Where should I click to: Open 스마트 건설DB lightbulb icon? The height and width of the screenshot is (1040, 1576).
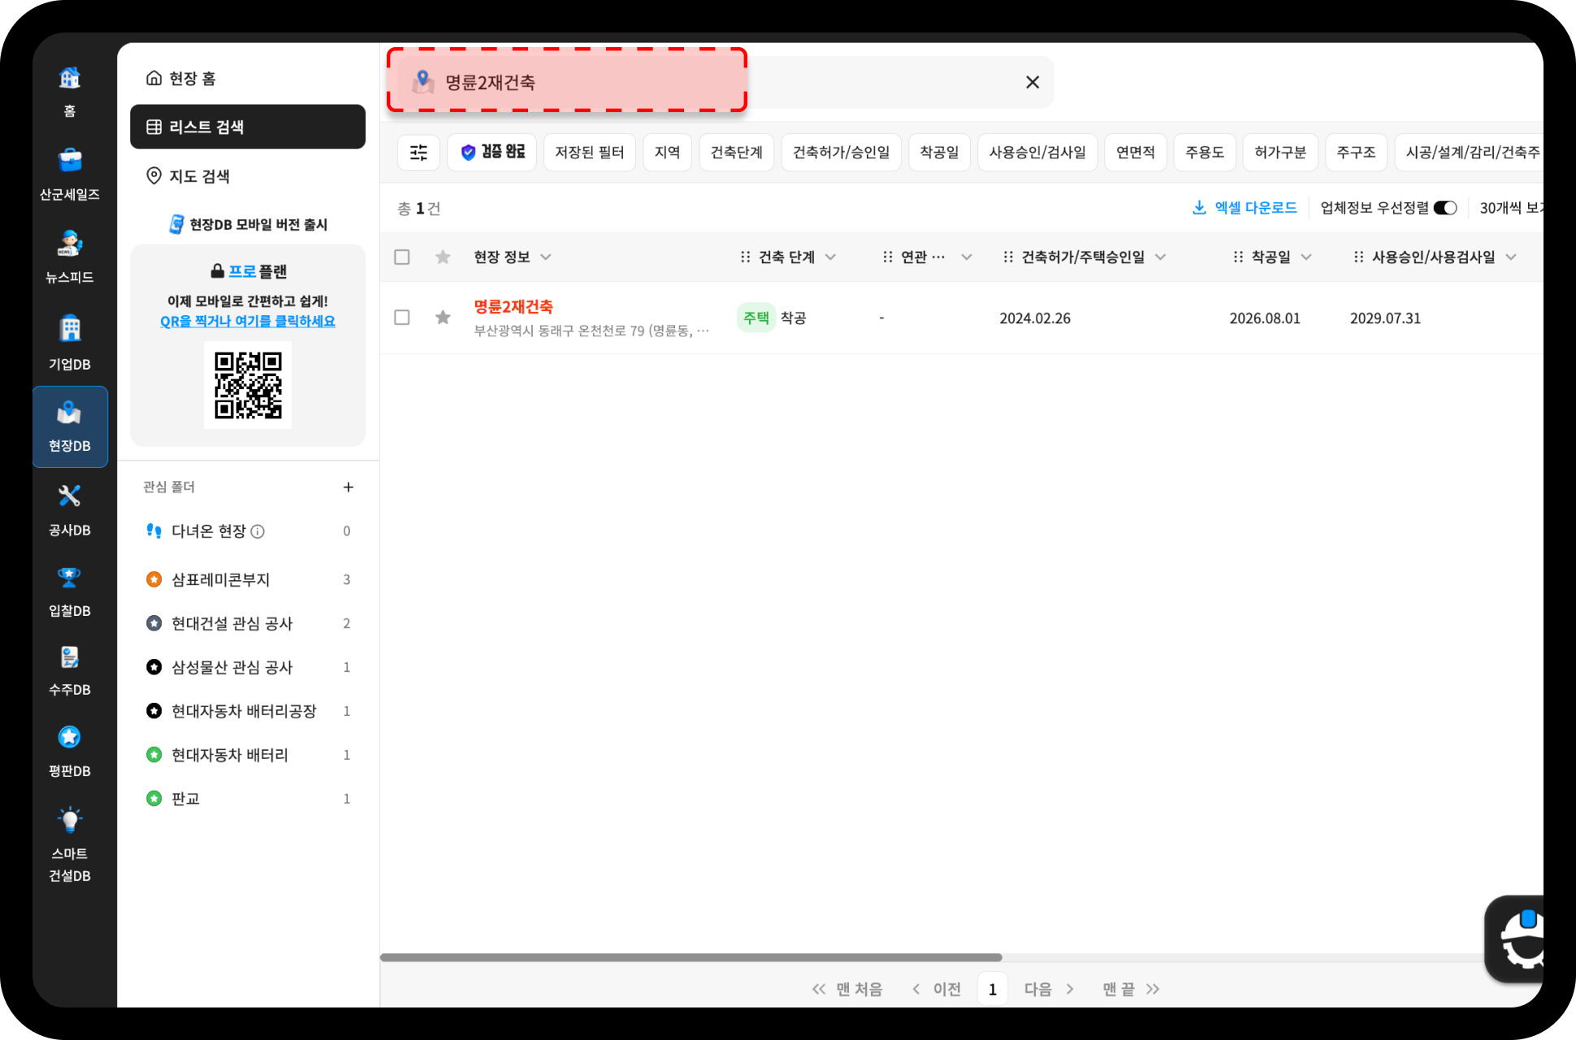click(70, 820)
